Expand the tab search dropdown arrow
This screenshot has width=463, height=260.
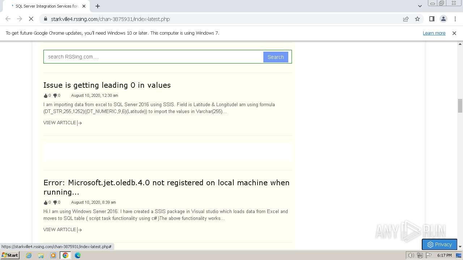point(420,6)
